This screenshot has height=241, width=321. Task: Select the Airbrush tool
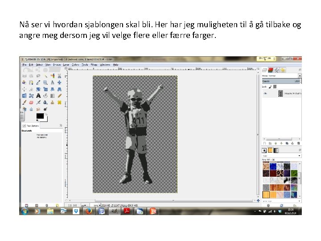[38, 102]
